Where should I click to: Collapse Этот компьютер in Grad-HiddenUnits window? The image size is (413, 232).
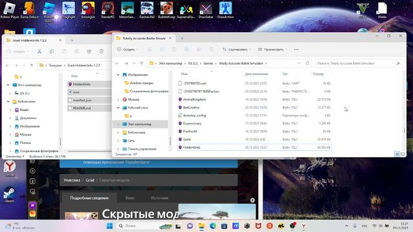pyautogui.click(x=8, y=85)
